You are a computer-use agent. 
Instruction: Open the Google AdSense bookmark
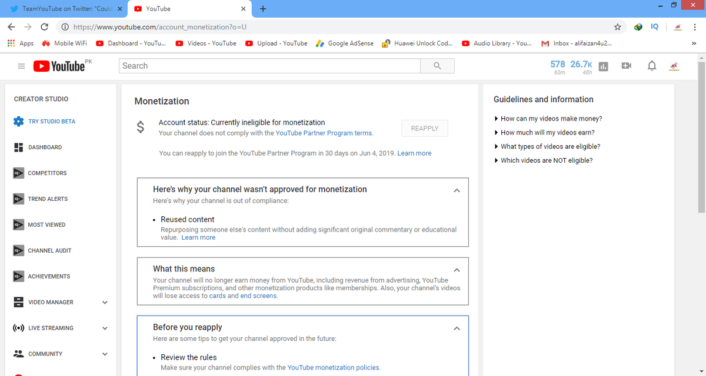[345, 43]
